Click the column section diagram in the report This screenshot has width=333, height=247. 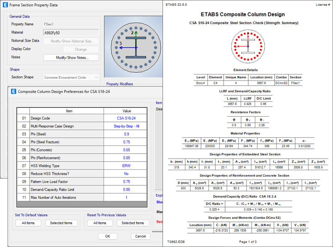point(248,46)
